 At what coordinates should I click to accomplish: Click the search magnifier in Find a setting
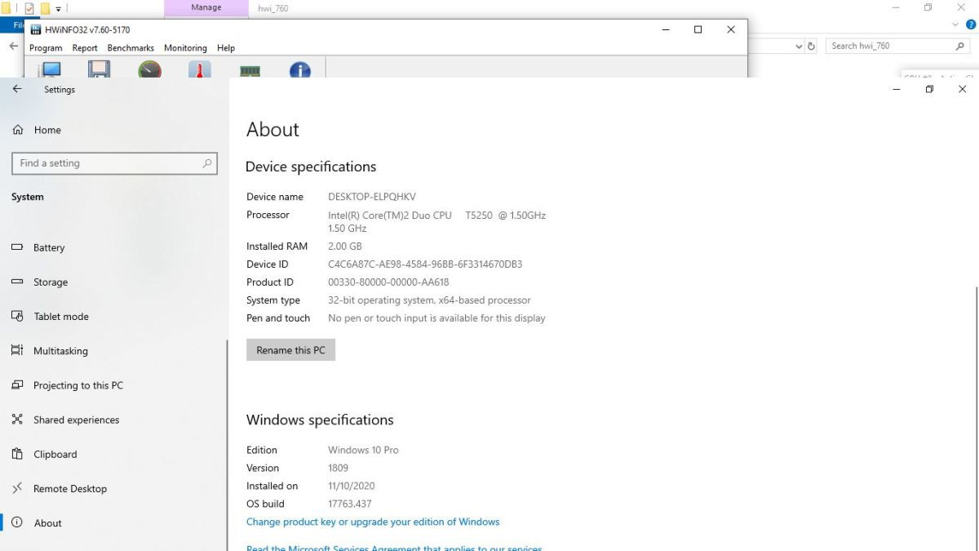coord(207,163)
